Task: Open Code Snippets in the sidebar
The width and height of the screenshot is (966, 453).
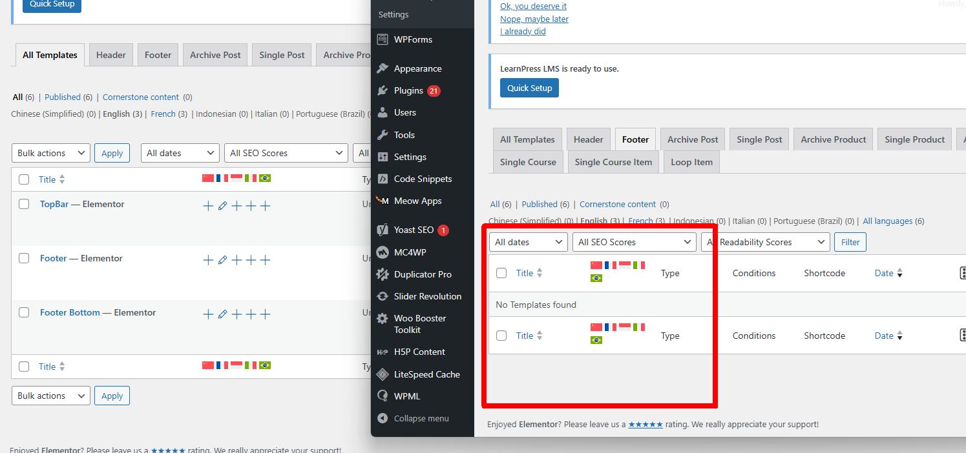Action: click(423, 179)
